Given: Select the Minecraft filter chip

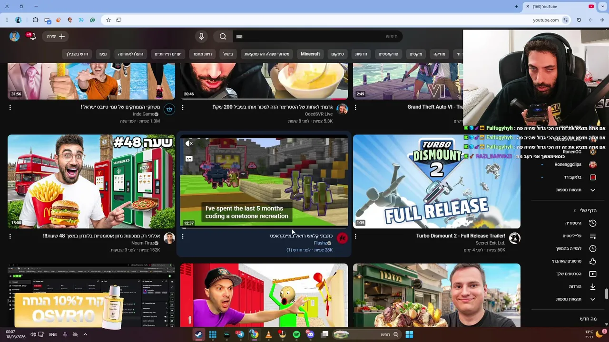Looking at the screenshot, I should tap(310, 54).
